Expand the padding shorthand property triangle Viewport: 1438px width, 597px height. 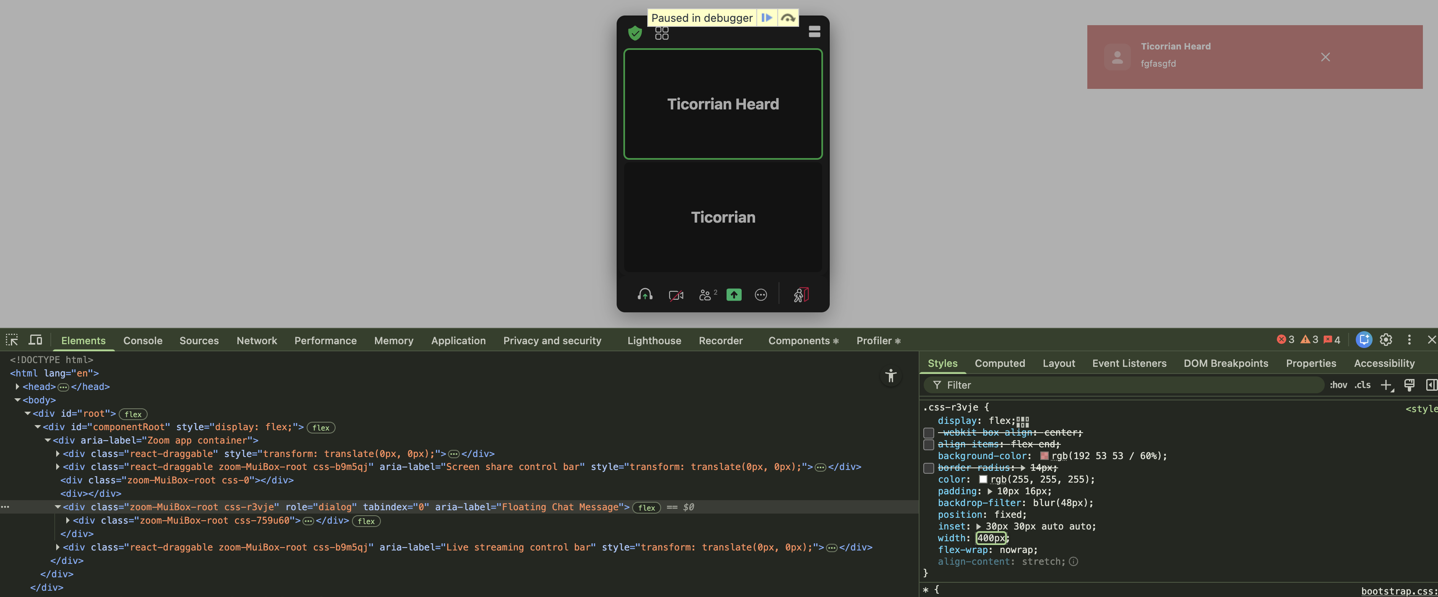tap(990, 491)
